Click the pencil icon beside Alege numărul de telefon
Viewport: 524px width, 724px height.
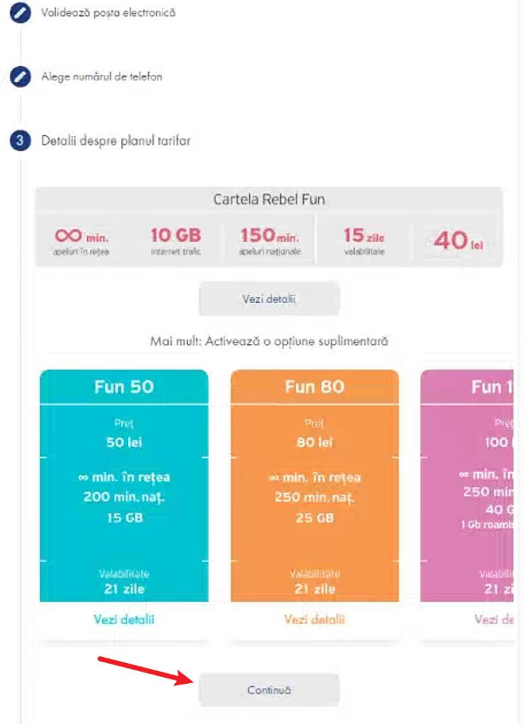pyautogui.click(x=21, y=77)
